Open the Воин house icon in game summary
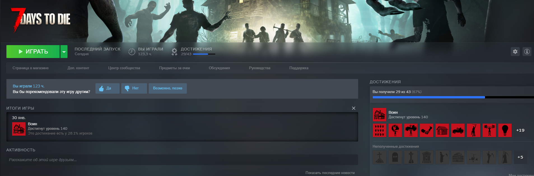The image size is (534, 176). tap(19, 129)
